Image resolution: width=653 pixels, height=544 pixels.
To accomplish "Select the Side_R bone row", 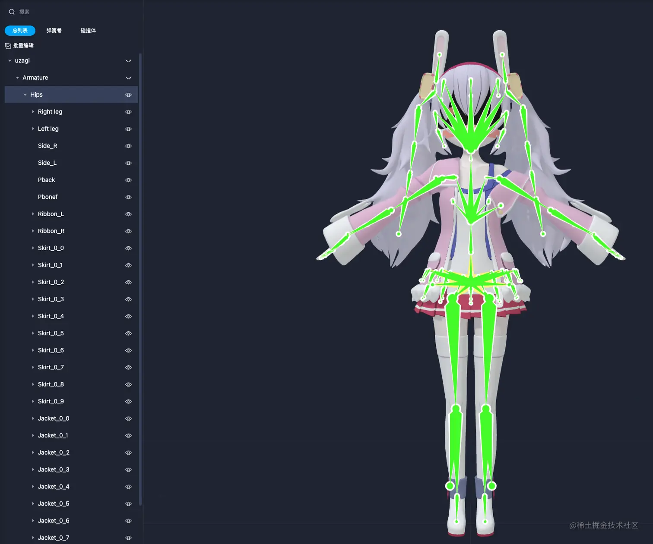I will pyautogui.click(x=71, y=146).
